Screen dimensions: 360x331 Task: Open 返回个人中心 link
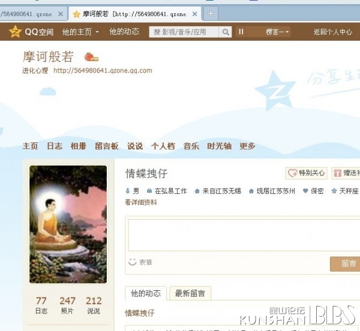tap(332, 32)
